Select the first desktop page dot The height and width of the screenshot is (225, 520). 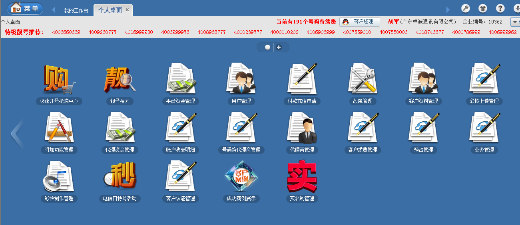pos(267,47)
